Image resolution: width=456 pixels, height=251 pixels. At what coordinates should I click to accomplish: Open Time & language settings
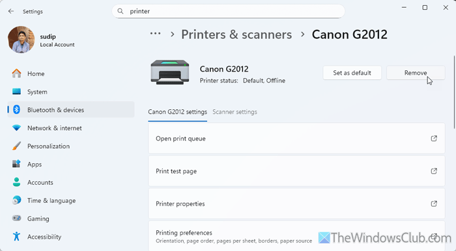pos(71,200)
